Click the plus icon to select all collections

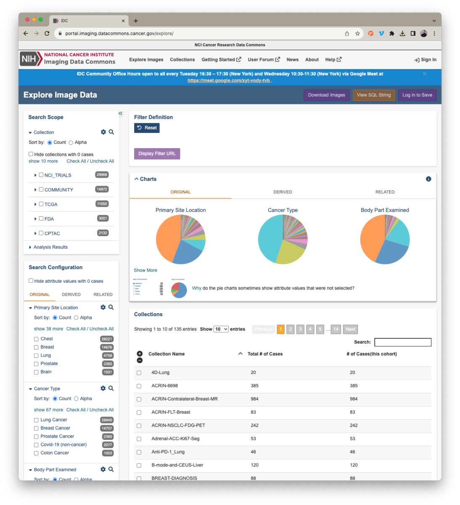(140, 353)
